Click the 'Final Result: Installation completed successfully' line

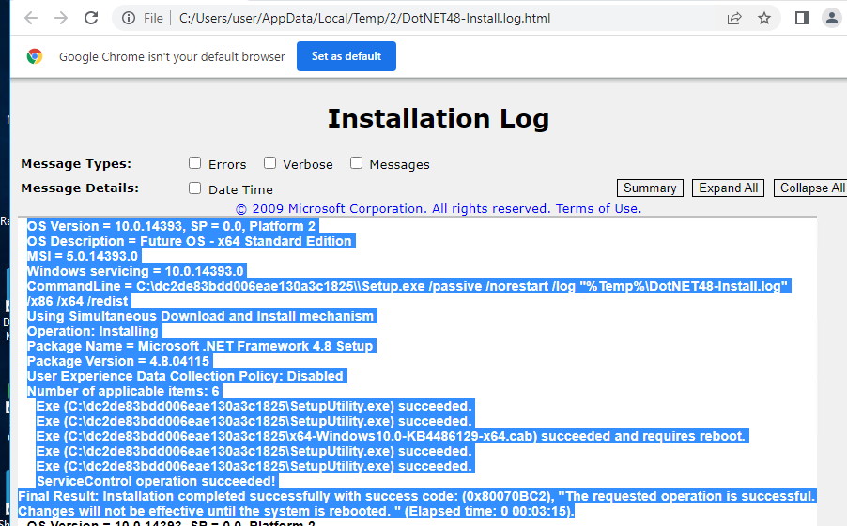pos(417,503)
